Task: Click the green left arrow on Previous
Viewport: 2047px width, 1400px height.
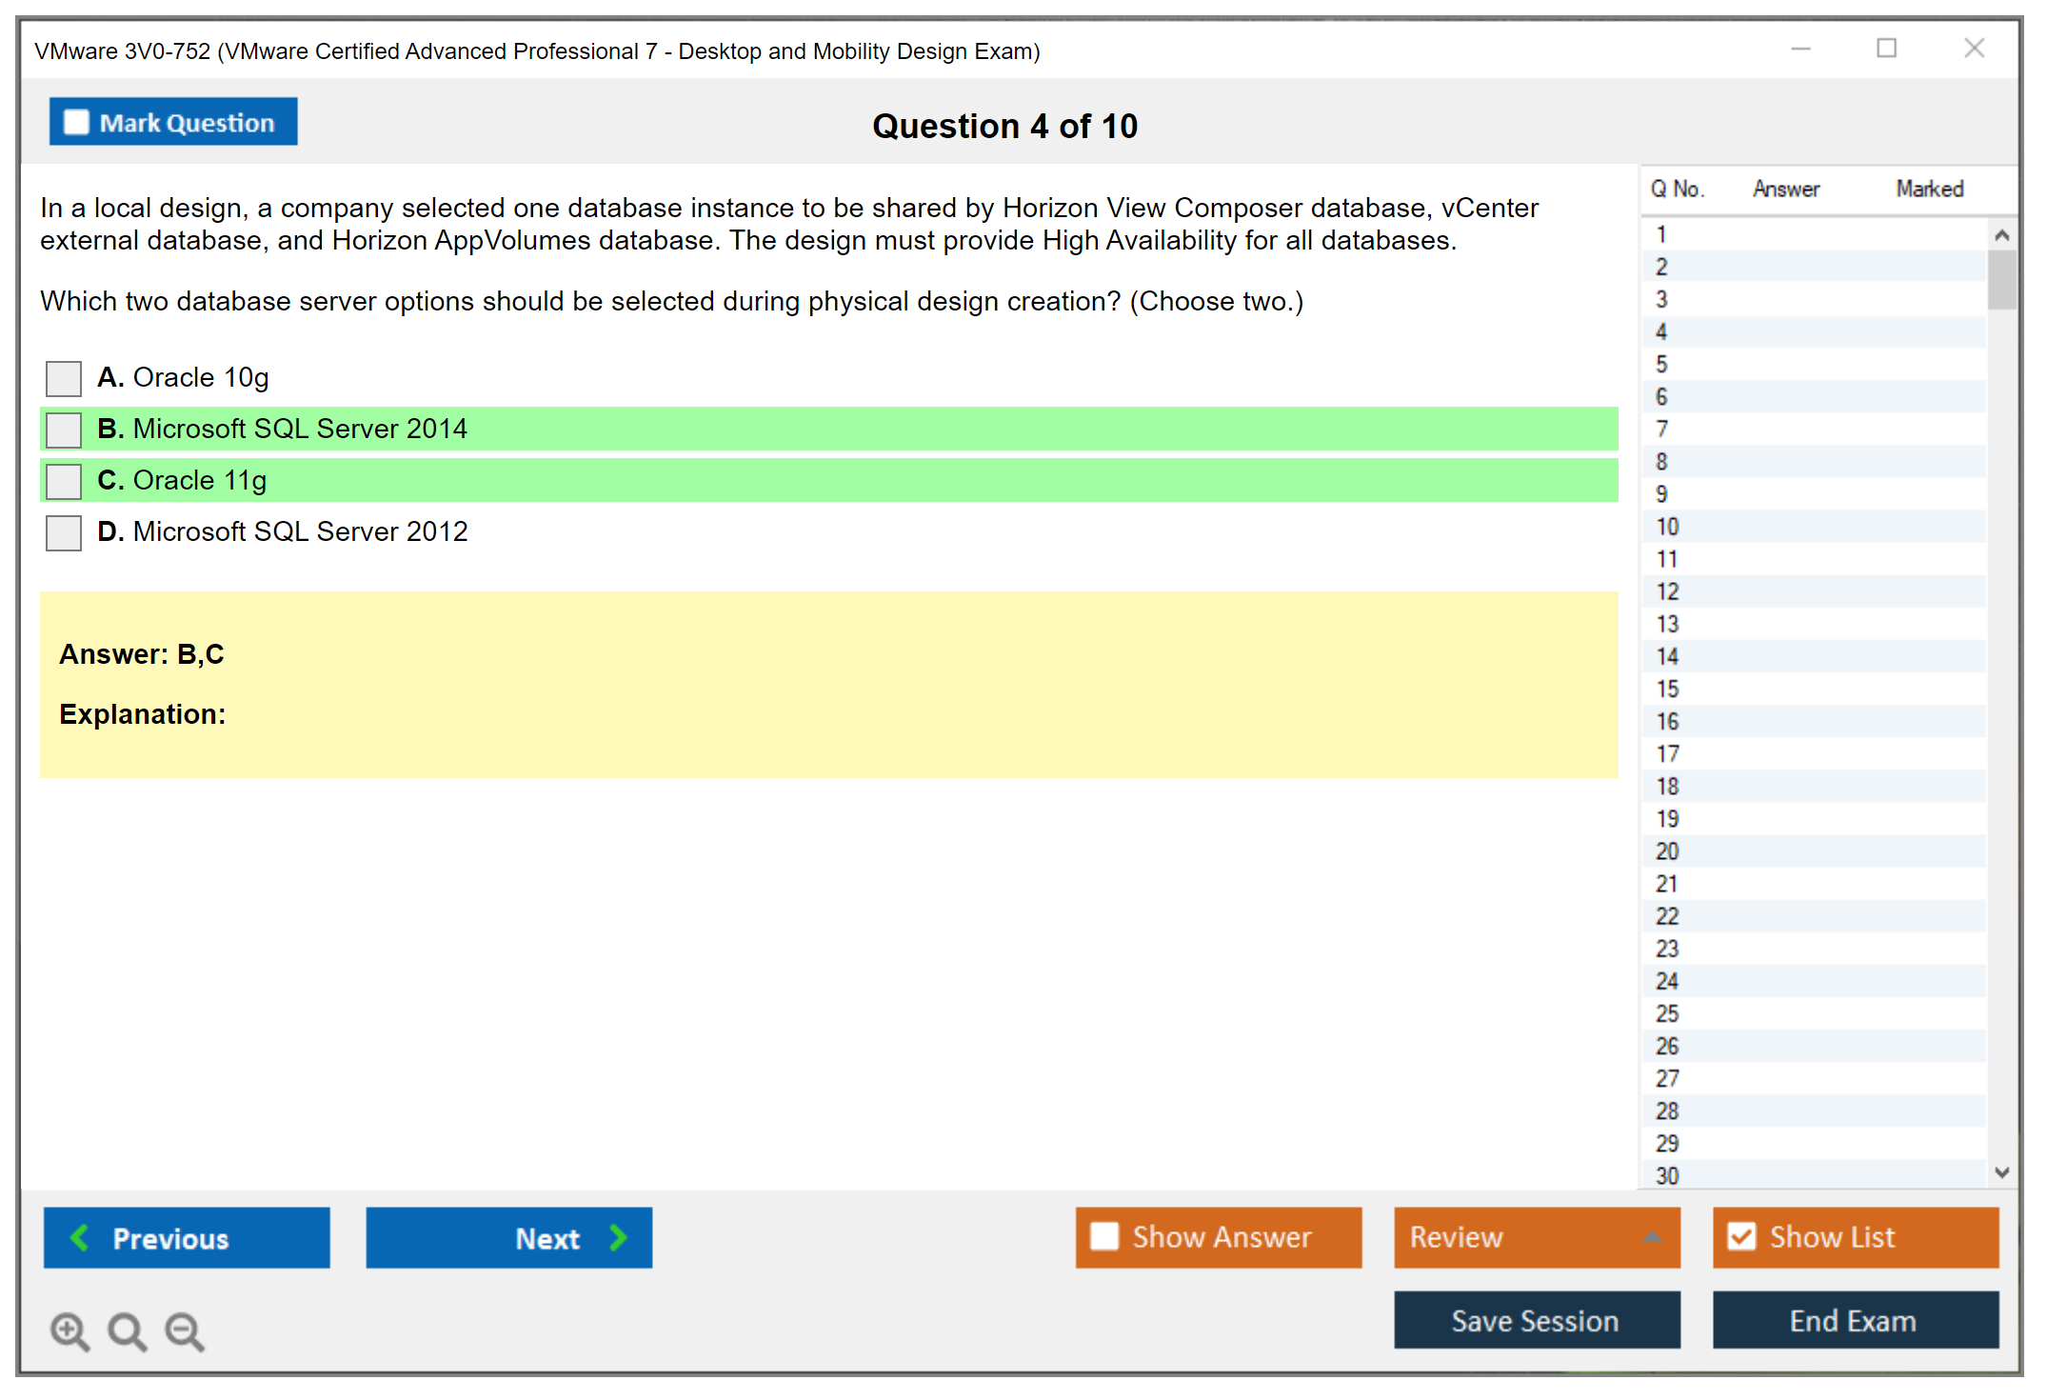Action: [x=80, y=1238]
